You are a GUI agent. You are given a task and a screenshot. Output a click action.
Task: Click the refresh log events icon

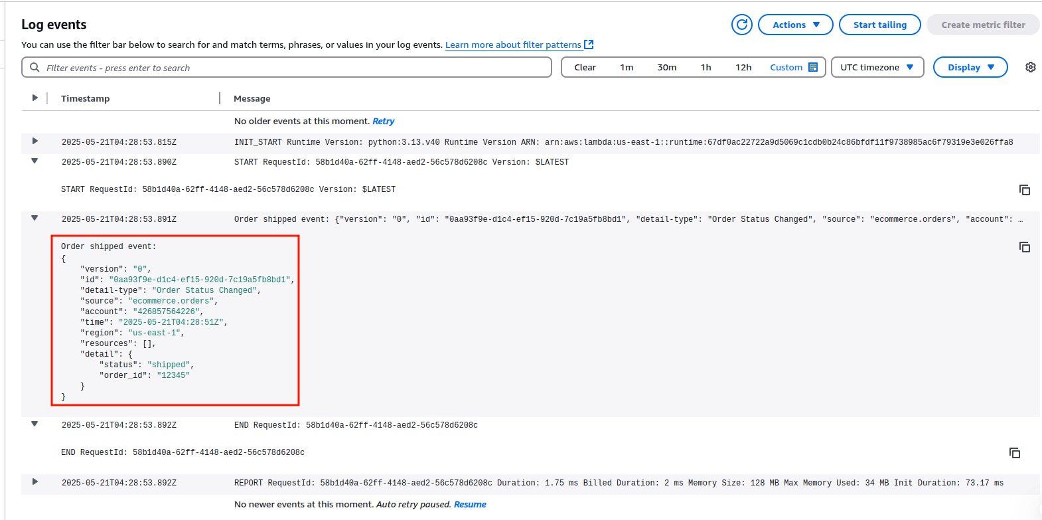(742, 25)
